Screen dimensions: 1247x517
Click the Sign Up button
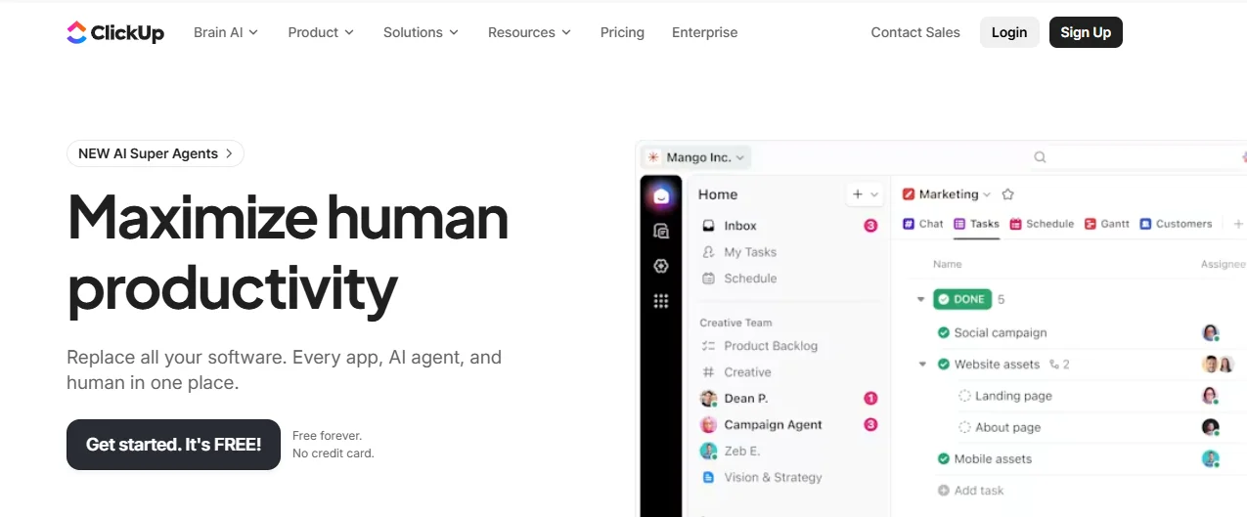click(1086, 32)
